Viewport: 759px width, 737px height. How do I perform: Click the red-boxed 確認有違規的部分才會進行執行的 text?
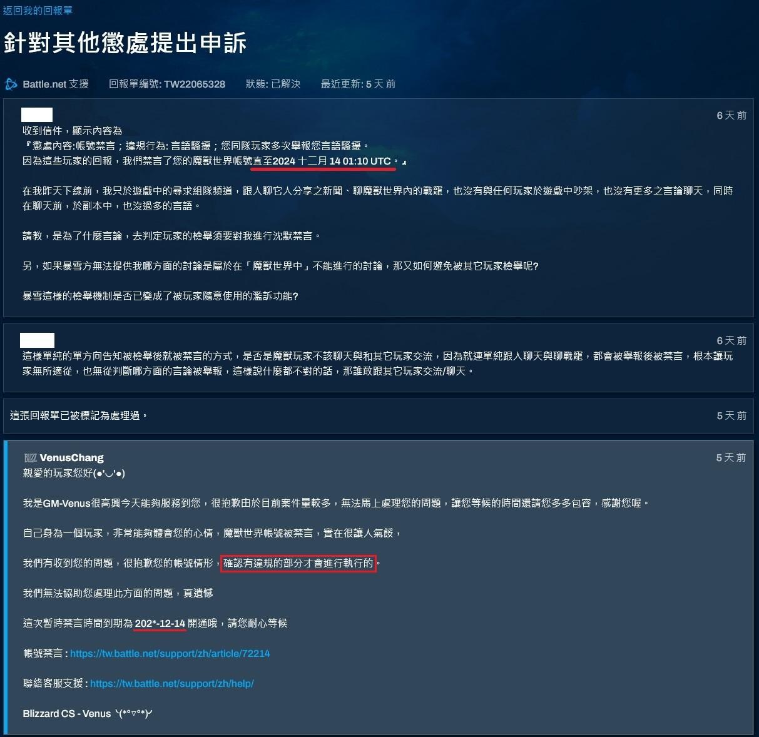click(x=298, y=563)
